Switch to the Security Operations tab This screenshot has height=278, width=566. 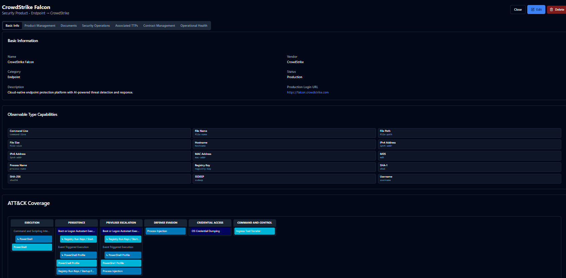click(96, 26)
